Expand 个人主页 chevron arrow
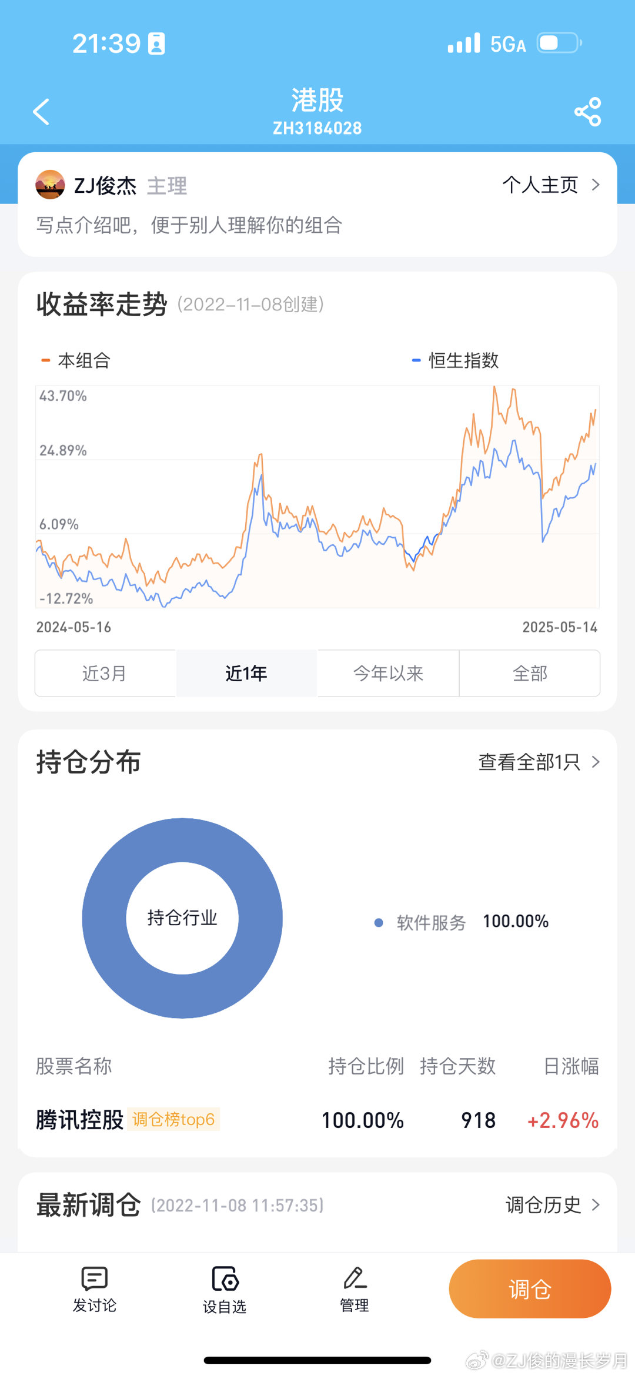635x1376 pixels. coord(596,185)
